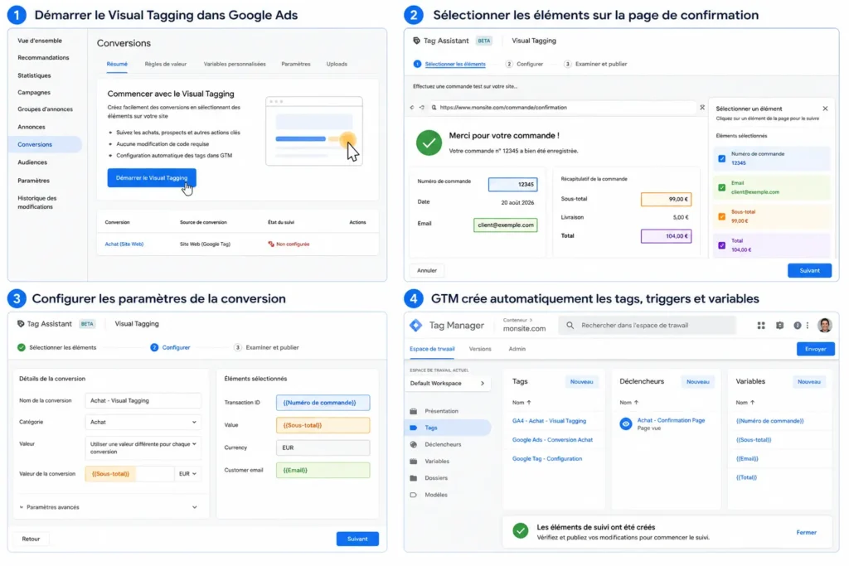Viewport: 849px width, 566px height.
Task: Click the Tag Manager icon right of the apps grid
Action: [779, 325]
